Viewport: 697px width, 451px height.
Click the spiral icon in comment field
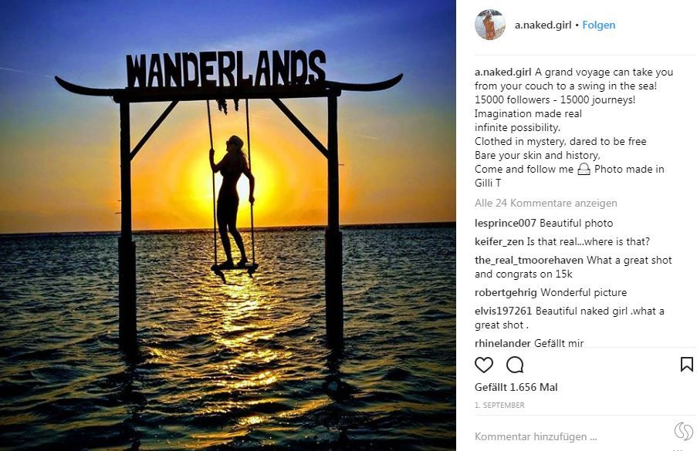click(x=683, y=431)
